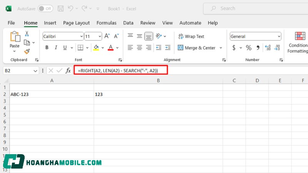Redo the last action
The image size is (308, 173).
tap(84, 8)
